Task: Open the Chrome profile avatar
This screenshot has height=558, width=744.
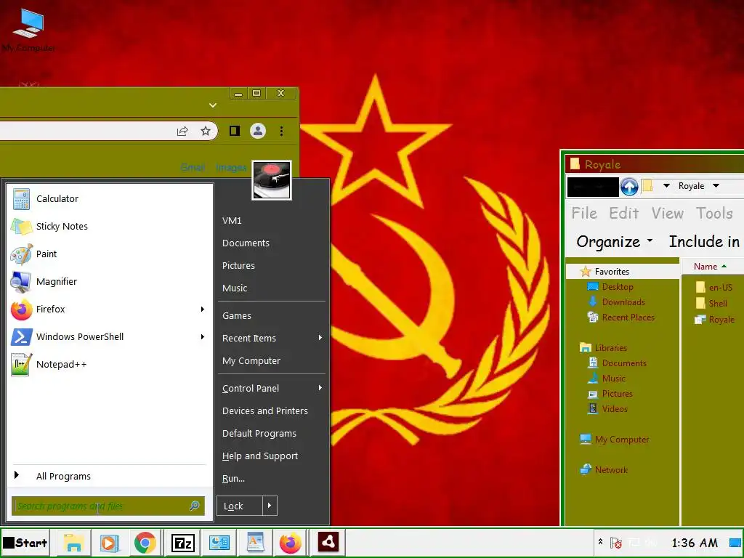Action: (x=258, y=131)
